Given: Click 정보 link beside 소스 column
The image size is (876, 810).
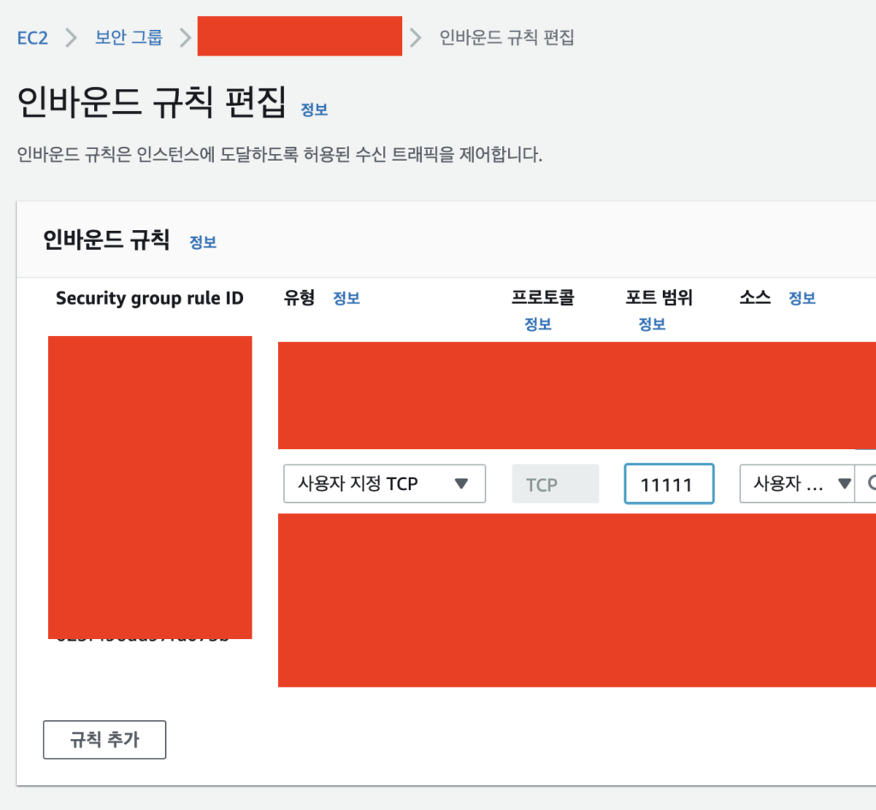Looking at the screenshot, I should click(x=802, y=299).
